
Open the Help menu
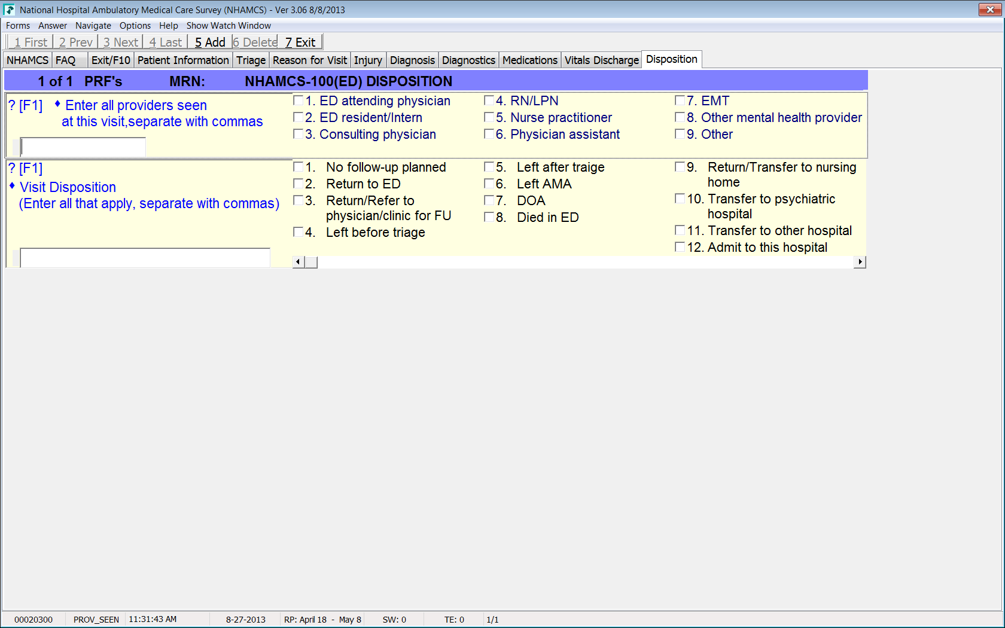(x=169, y=26)
